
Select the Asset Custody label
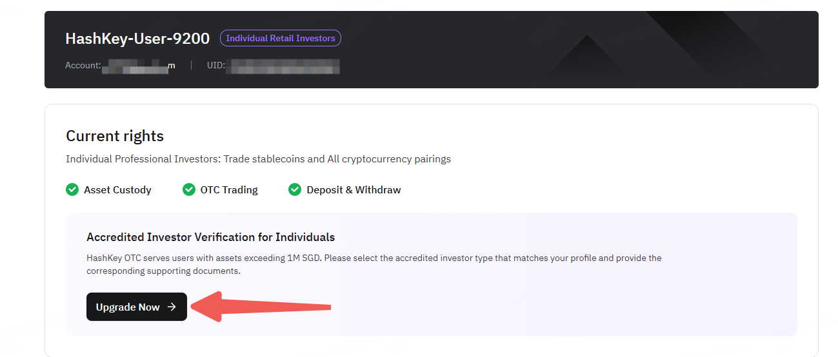coord(117,189)
